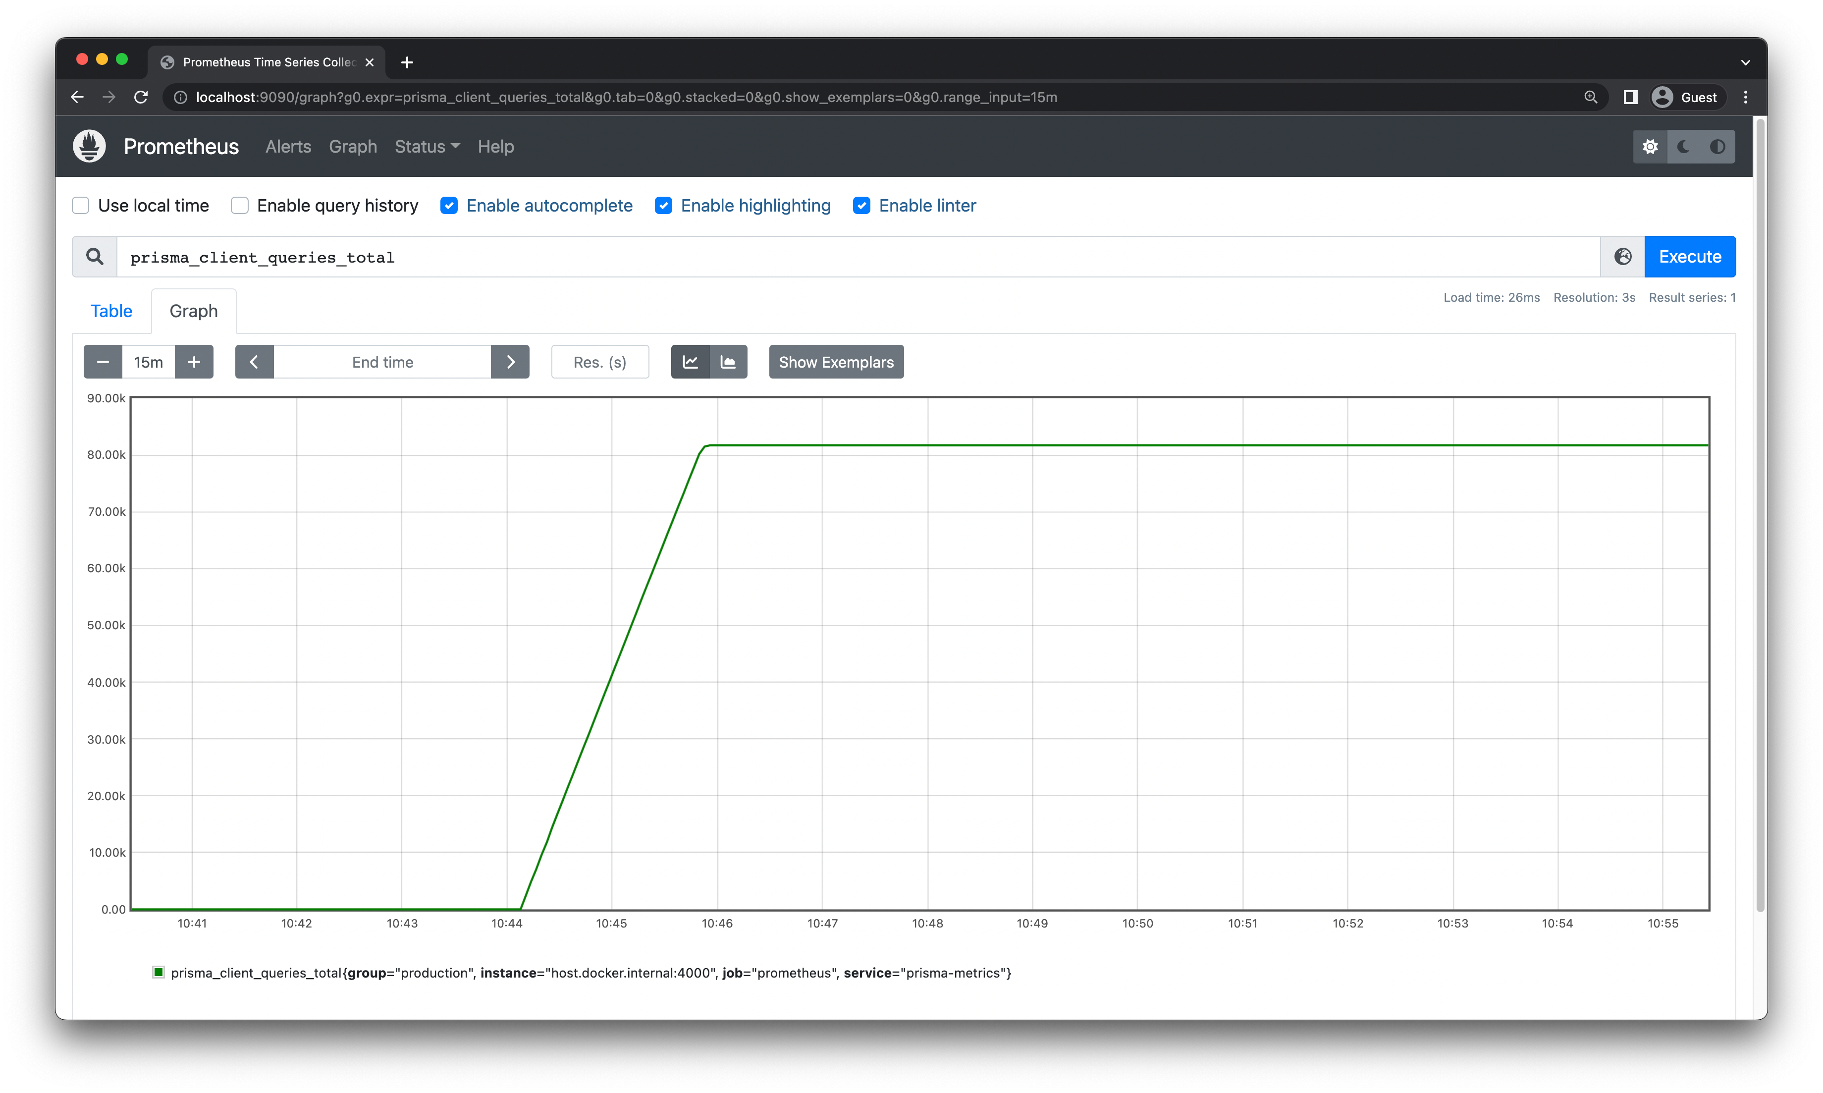Viewport: 1823px width, 1093px height.
Task: Click the search magnifier in the query bar
Action: point(94,256)
